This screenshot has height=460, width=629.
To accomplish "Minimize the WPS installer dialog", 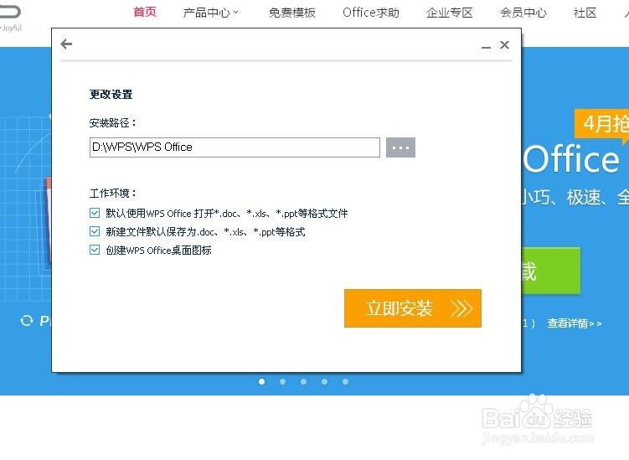I will (x=486, y=47).
